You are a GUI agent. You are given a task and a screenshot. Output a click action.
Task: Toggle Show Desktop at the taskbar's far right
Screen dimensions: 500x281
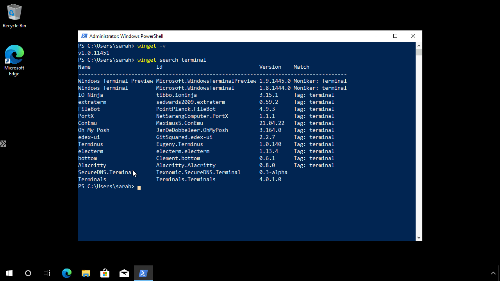pyautogui.click(x=498, y=273)
